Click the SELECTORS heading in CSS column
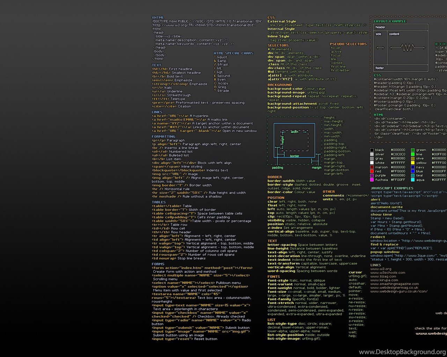 click(278, 46)
